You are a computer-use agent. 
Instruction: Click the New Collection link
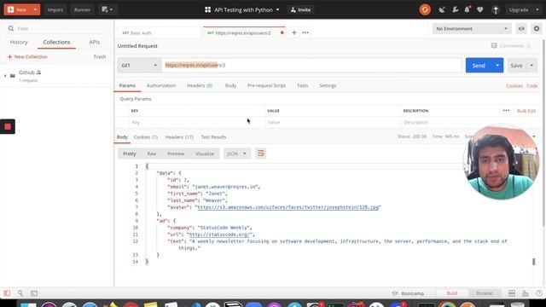point(27,57)
